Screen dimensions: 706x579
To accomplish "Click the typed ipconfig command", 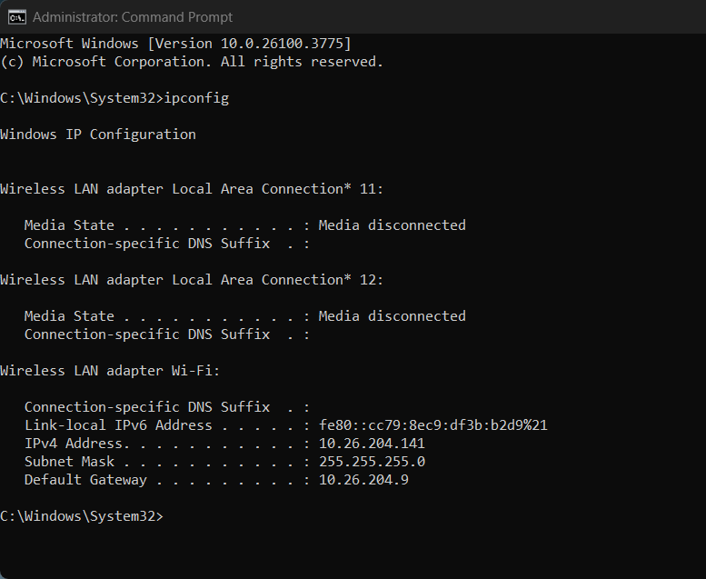I will click(196, 98).
